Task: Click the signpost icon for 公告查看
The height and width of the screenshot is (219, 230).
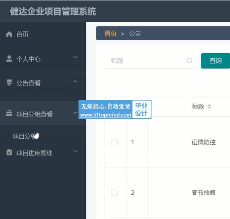Action: point(9,83)
